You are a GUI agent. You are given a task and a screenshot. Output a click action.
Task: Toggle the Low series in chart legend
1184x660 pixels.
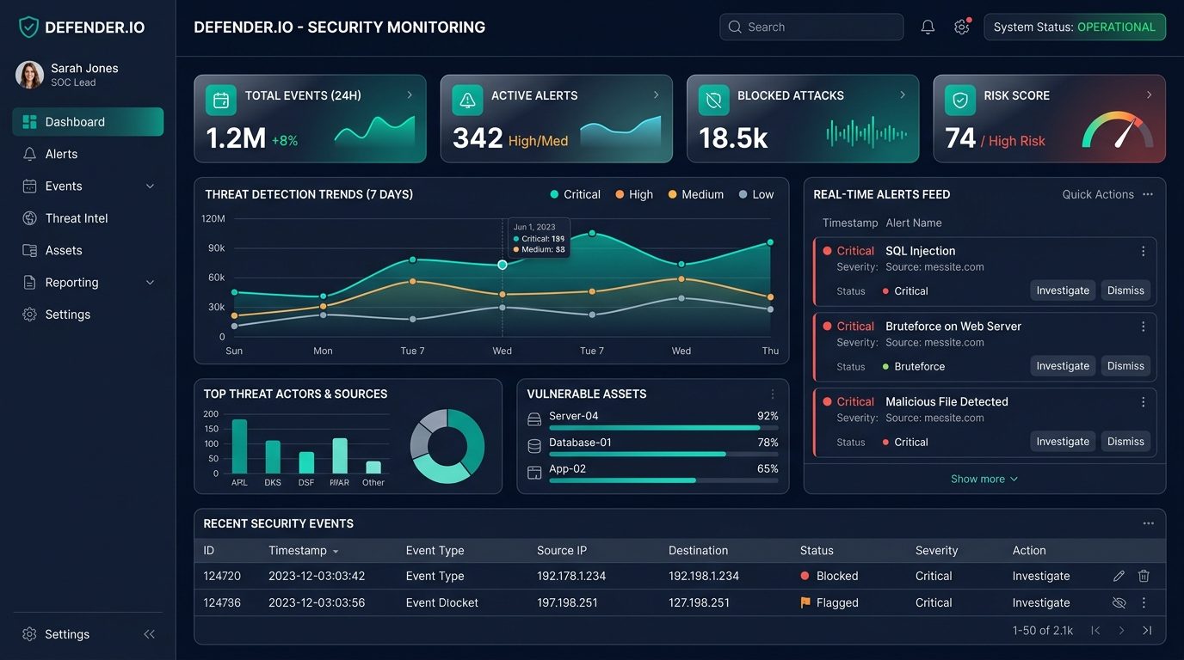(x=756, y=195)
